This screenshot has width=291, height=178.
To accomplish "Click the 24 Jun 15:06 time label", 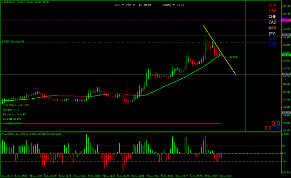I will click(152, 176).
